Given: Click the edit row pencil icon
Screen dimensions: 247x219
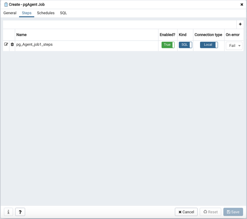Looking at the screenshot, I should pyautogui.click(x=6, y=44).
